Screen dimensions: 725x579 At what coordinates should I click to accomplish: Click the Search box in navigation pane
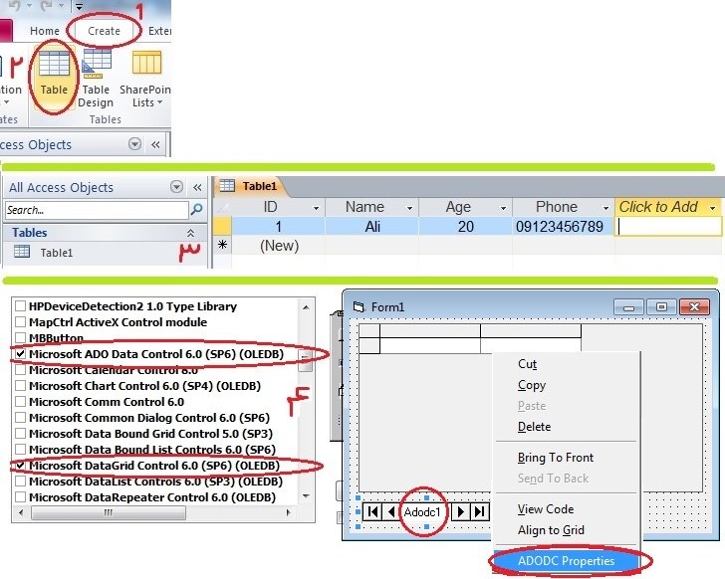coord(95,210)
